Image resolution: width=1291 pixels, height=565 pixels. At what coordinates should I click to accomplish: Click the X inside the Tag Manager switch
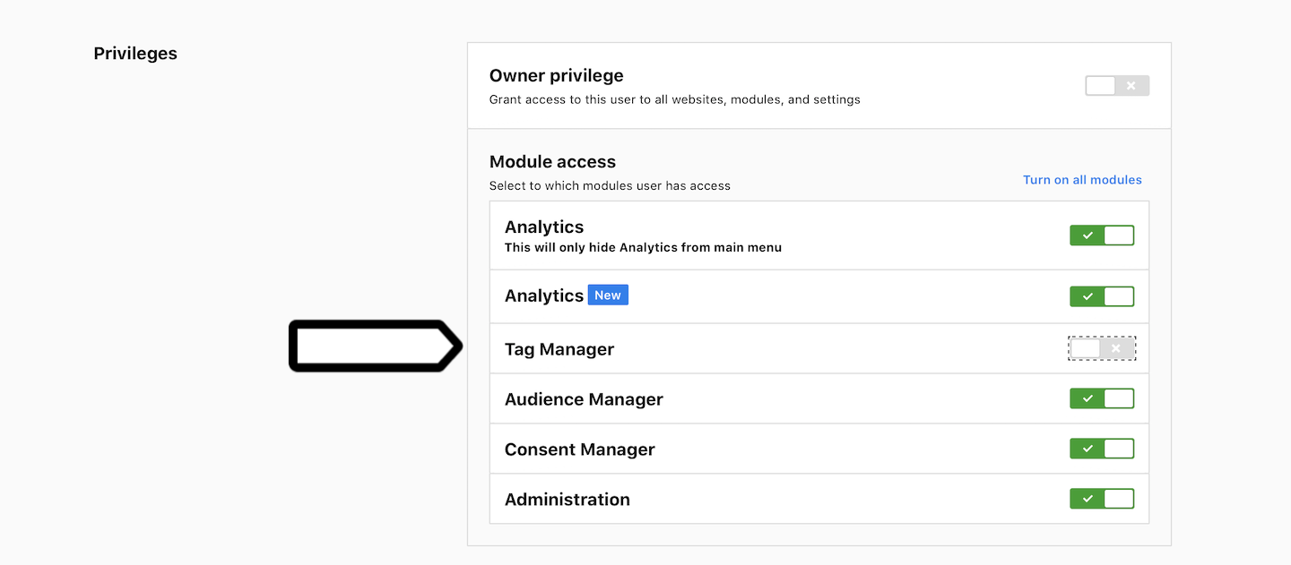(1114, 347)
